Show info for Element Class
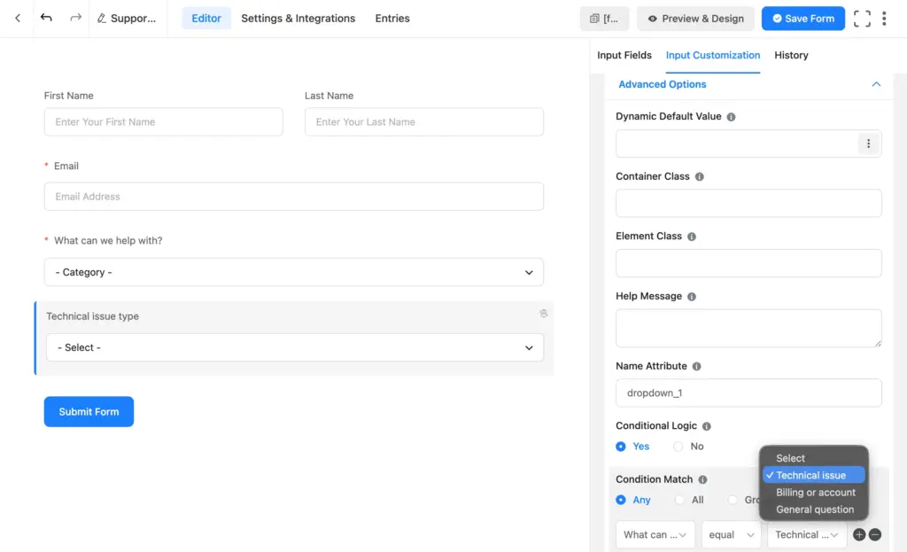This screenshot has height=552, width=907. 692,237
